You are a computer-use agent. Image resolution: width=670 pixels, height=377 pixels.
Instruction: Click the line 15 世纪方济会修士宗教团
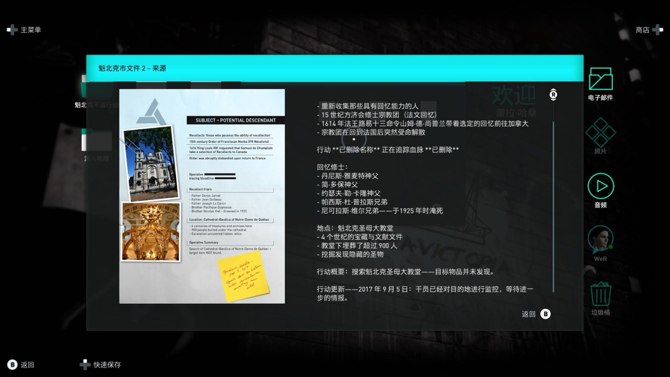click(x=377, y=115)
